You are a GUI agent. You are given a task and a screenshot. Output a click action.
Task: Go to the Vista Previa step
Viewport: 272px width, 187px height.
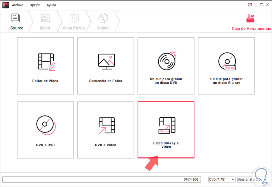(74, 22)
